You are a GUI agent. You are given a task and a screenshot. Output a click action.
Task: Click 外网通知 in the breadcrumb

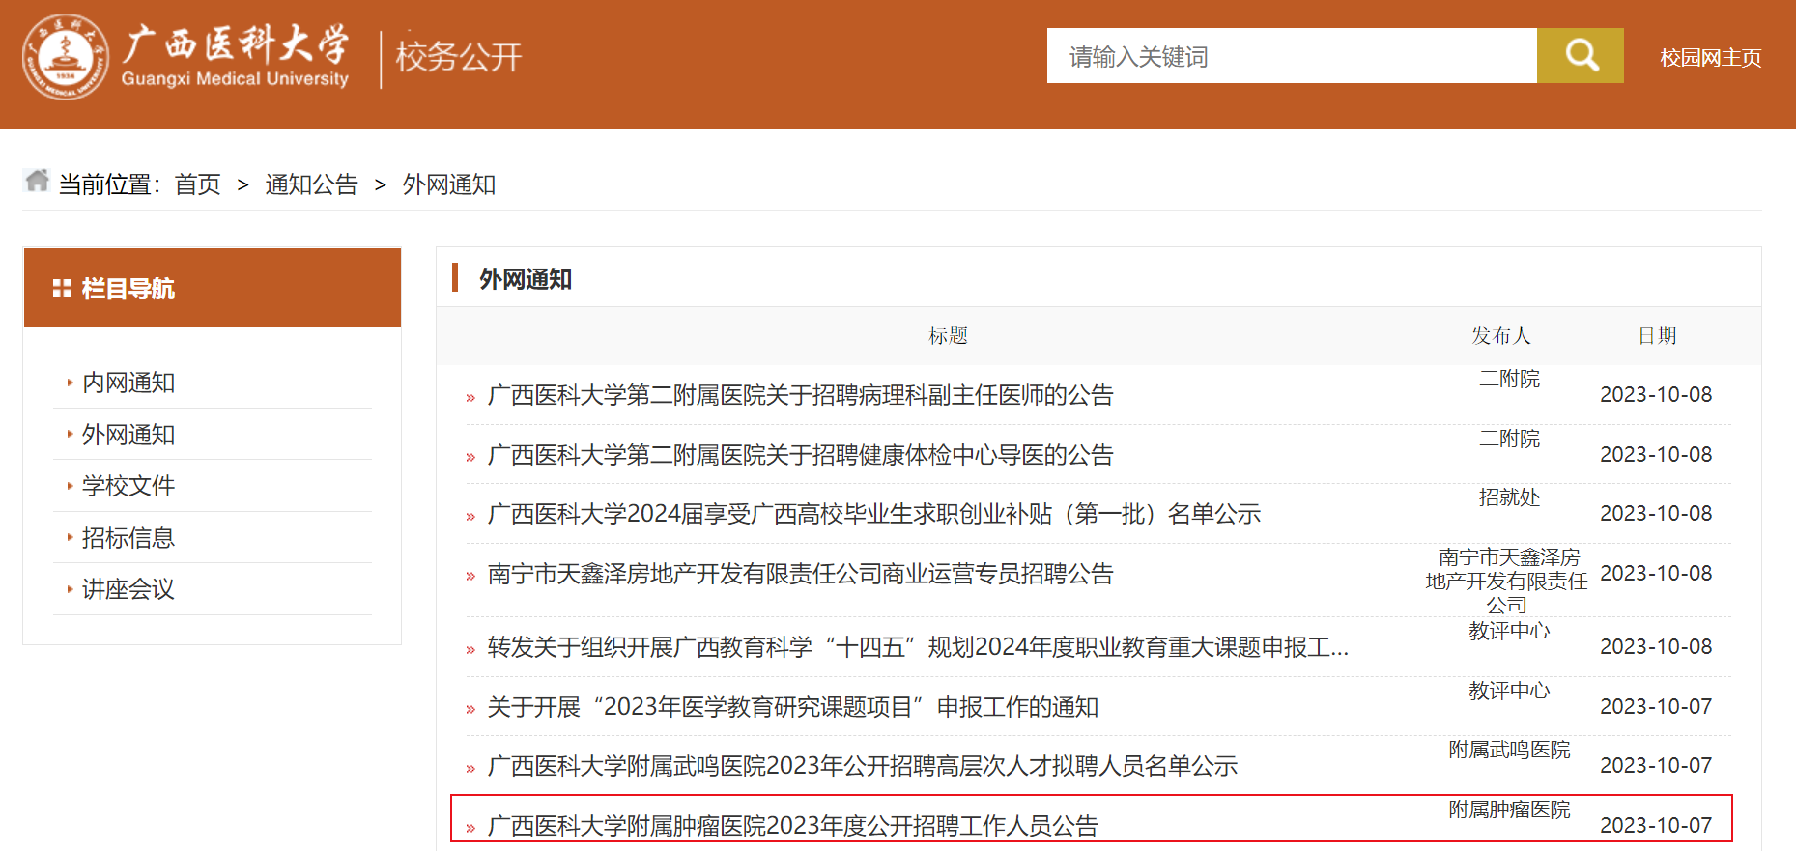(x=449, y=184)
